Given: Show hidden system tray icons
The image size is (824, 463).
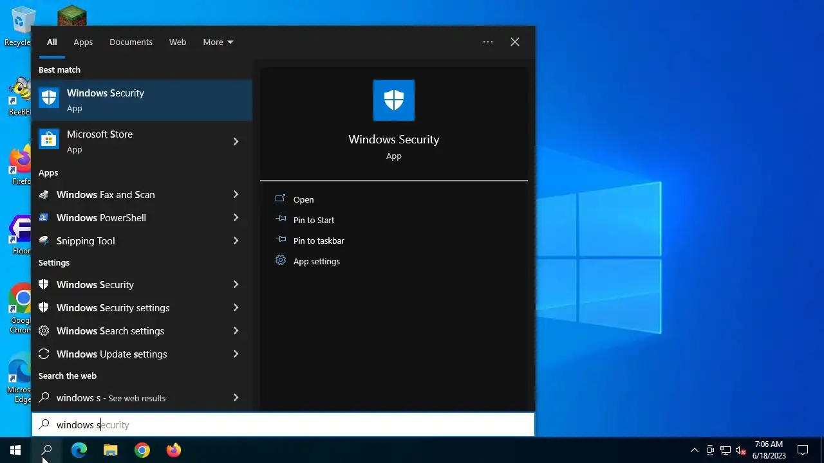Looking at the screenshot, I should click(x=694, y=450).
